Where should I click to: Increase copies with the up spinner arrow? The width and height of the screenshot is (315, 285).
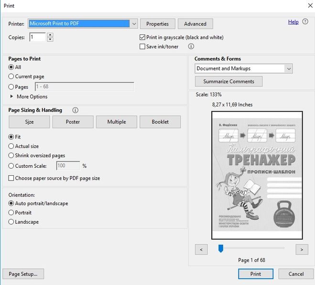(50, 35)
